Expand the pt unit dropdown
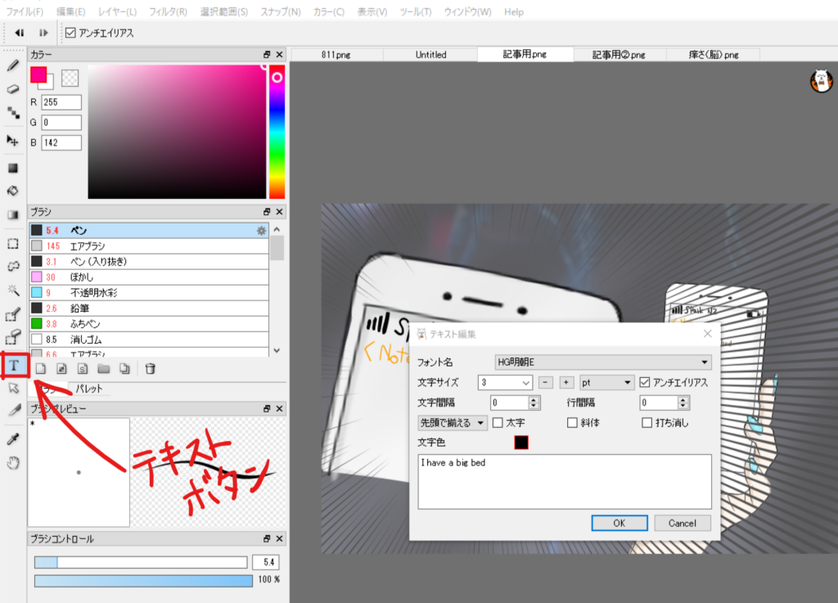 tap(606, 382)
